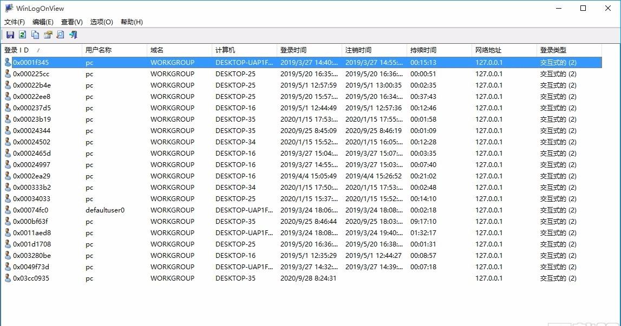Image resolution: width=621 pixels, height=326 pixels.
Task: Select logon ID 0x0001f345
Action: pos(31,63)
